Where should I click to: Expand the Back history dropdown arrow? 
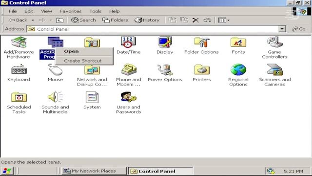tap(33, 20)
